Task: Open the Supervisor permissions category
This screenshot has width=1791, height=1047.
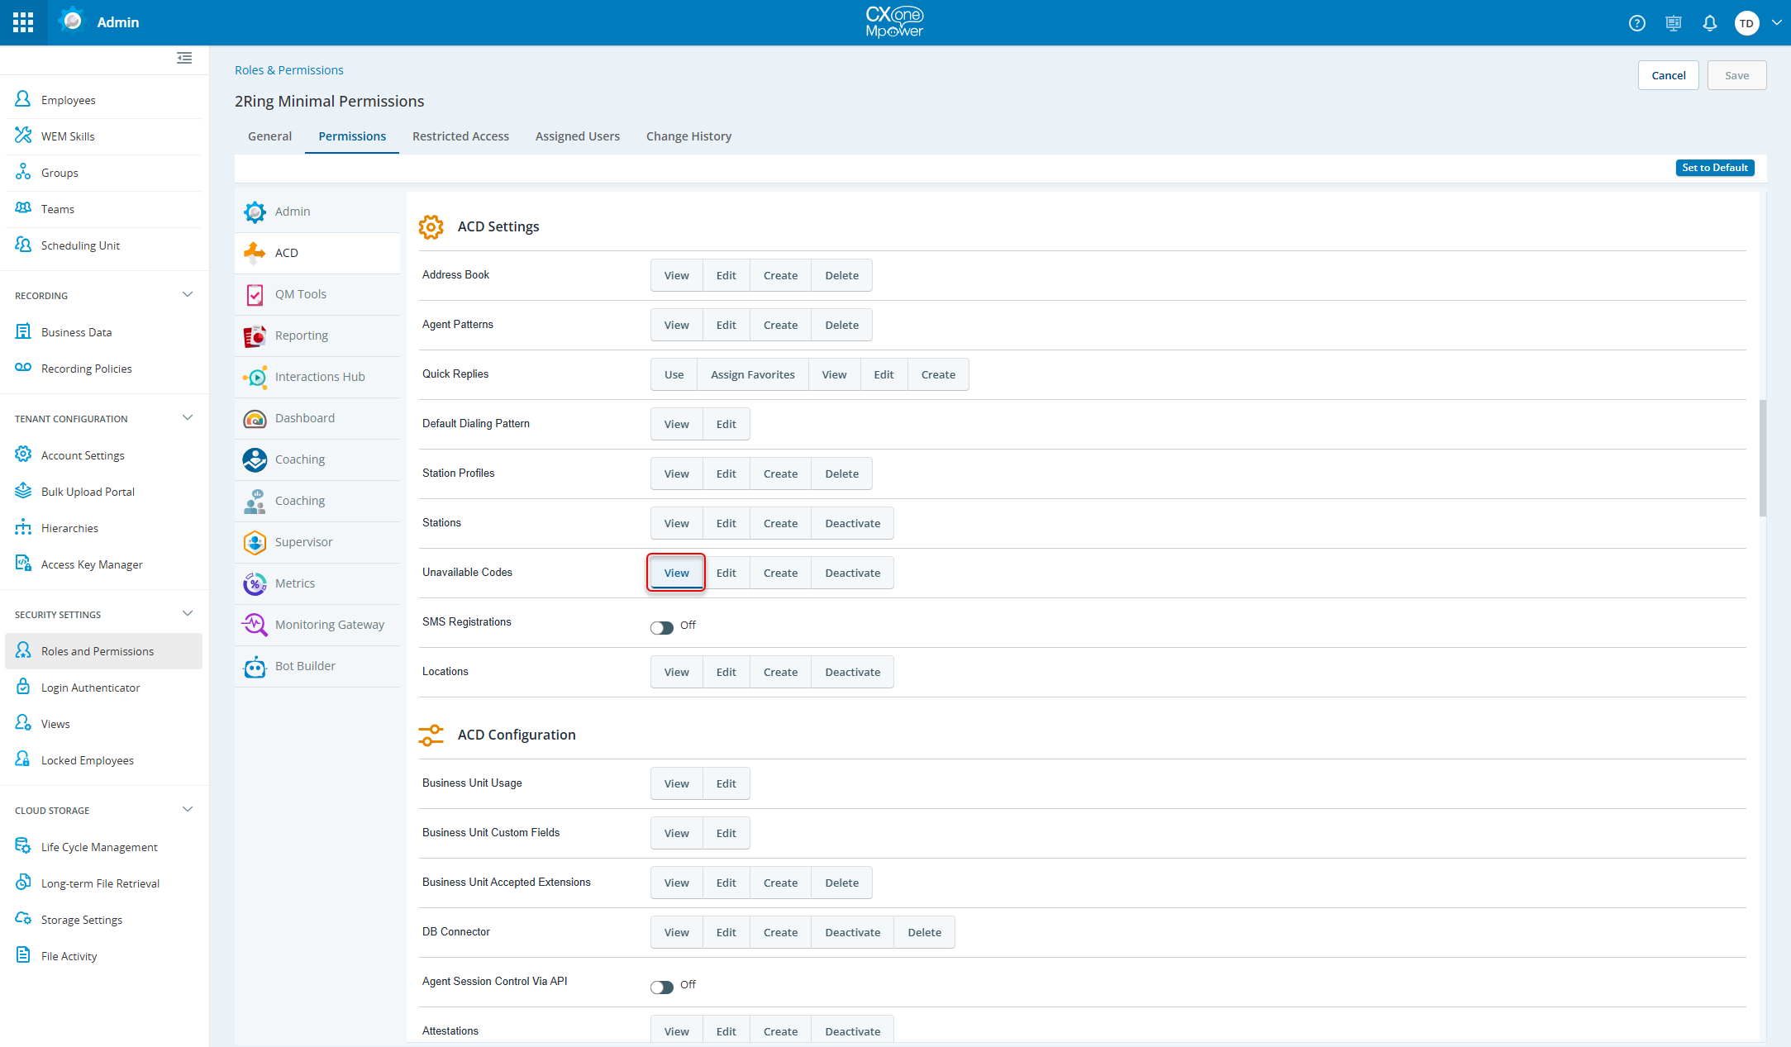Action: pos(317,542)
